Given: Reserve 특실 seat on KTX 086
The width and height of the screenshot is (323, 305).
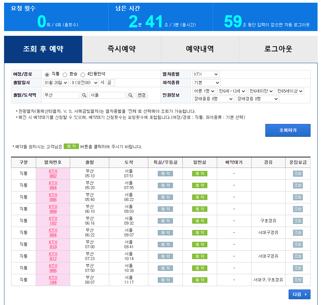Looking at the screenshot, I should (x=165, y=268).
